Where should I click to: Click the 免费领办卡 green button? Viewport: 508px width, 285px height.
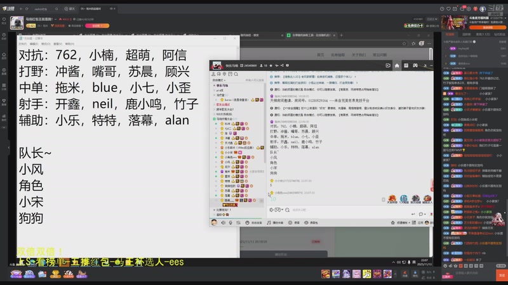[x=414, y=25]
